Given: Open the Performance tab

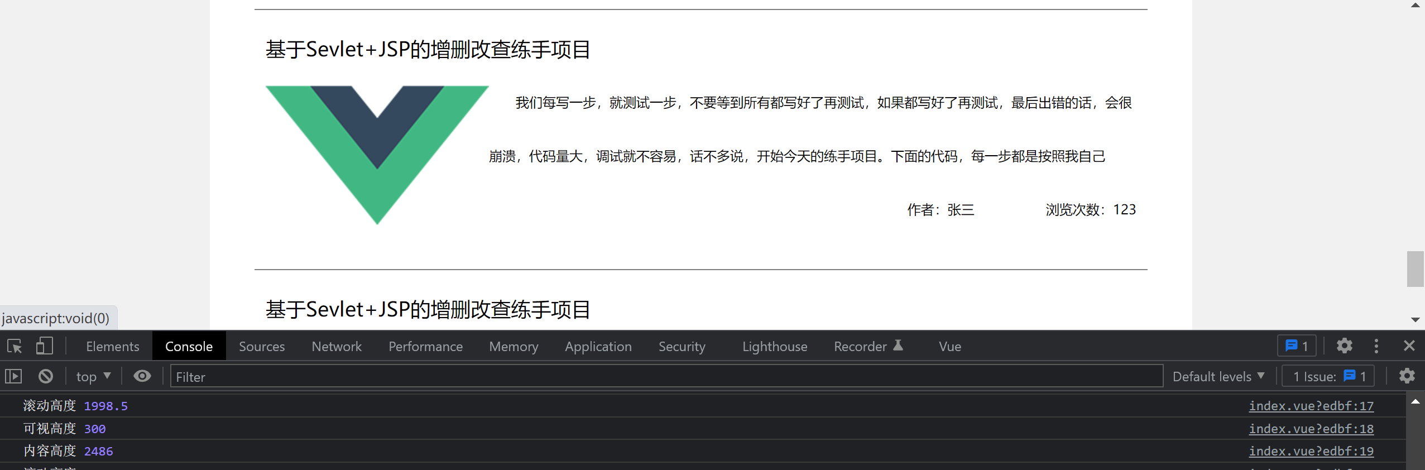Looking at the screenshot, I should [425, 347].
